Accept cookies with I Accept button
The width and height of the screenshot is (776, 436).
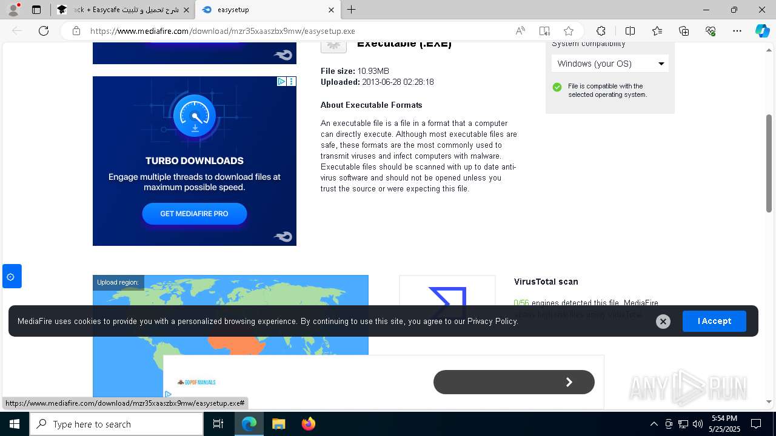[714, 321]
